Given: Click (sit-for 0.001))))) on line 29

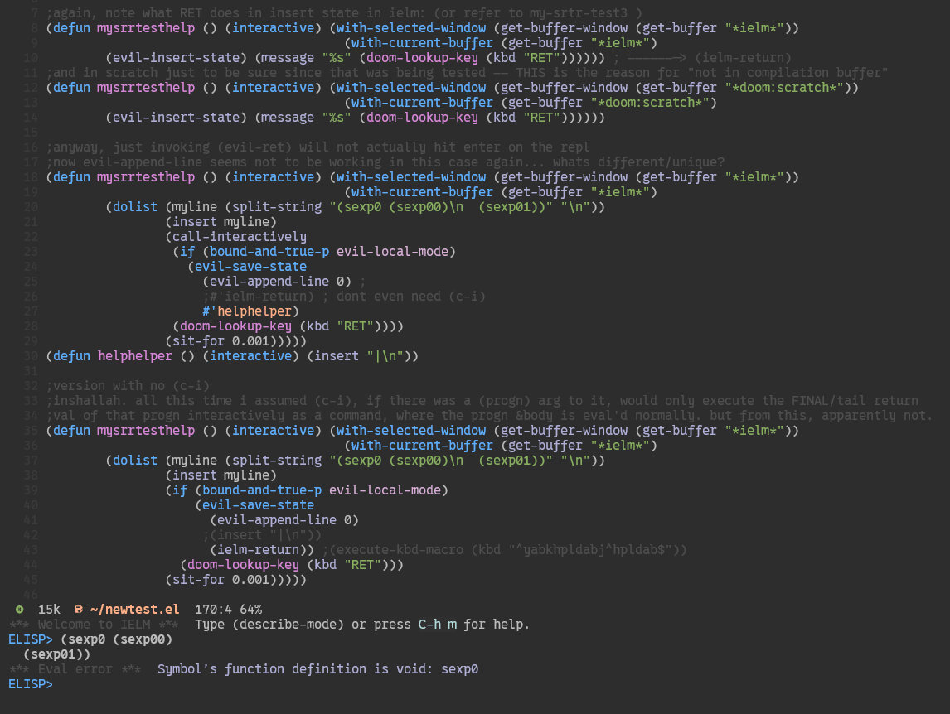Looking at the screenshot, I should [x=235, y=341].
